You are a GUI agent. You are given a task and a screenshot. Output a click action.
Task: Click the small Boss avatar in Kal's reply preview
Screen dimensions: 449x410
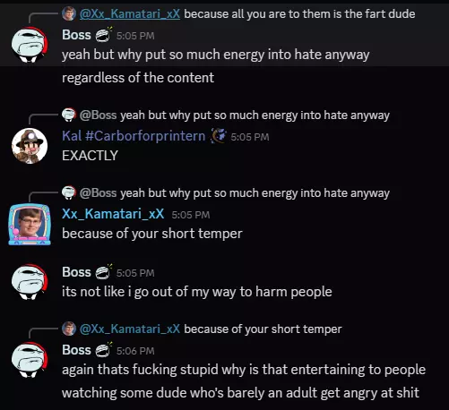(x=69, y=115)
